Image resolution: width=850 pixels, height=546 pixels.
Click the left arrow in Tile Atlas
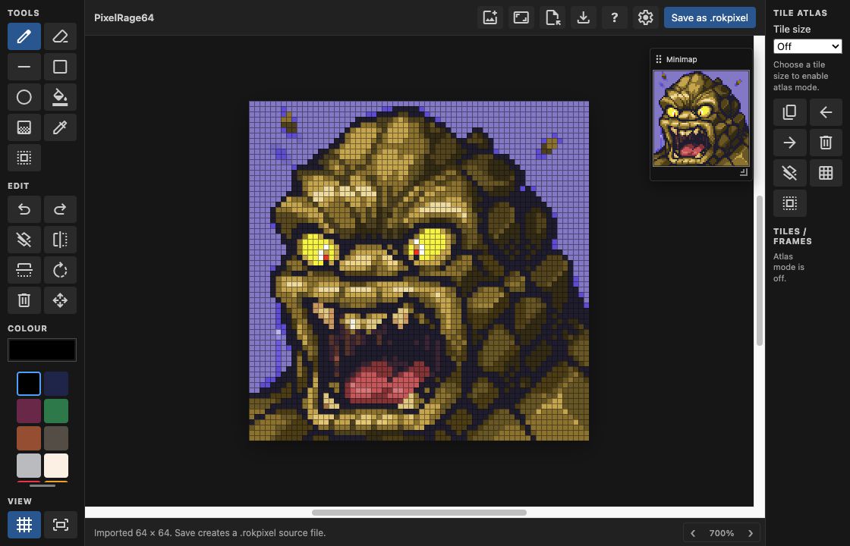[826, 112]
